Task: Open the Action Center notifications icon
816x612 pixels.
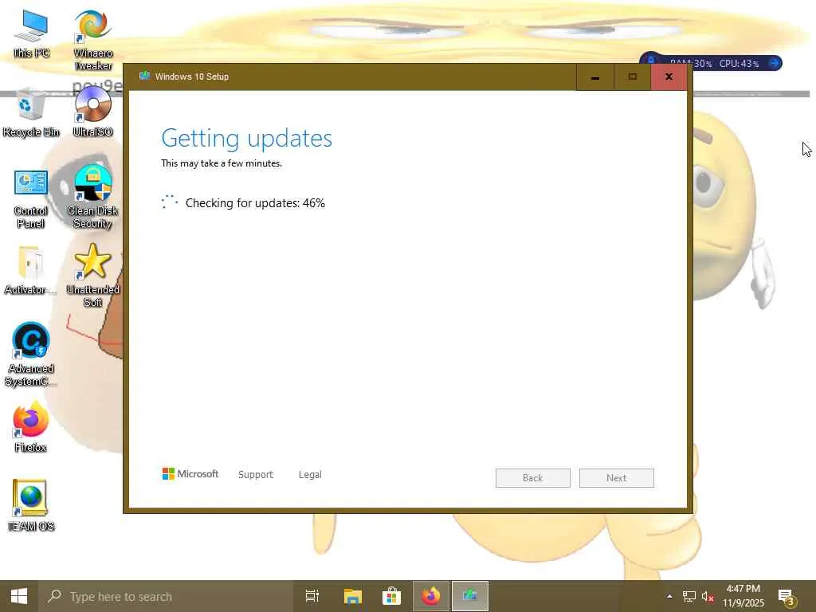Action: [787, 597]
